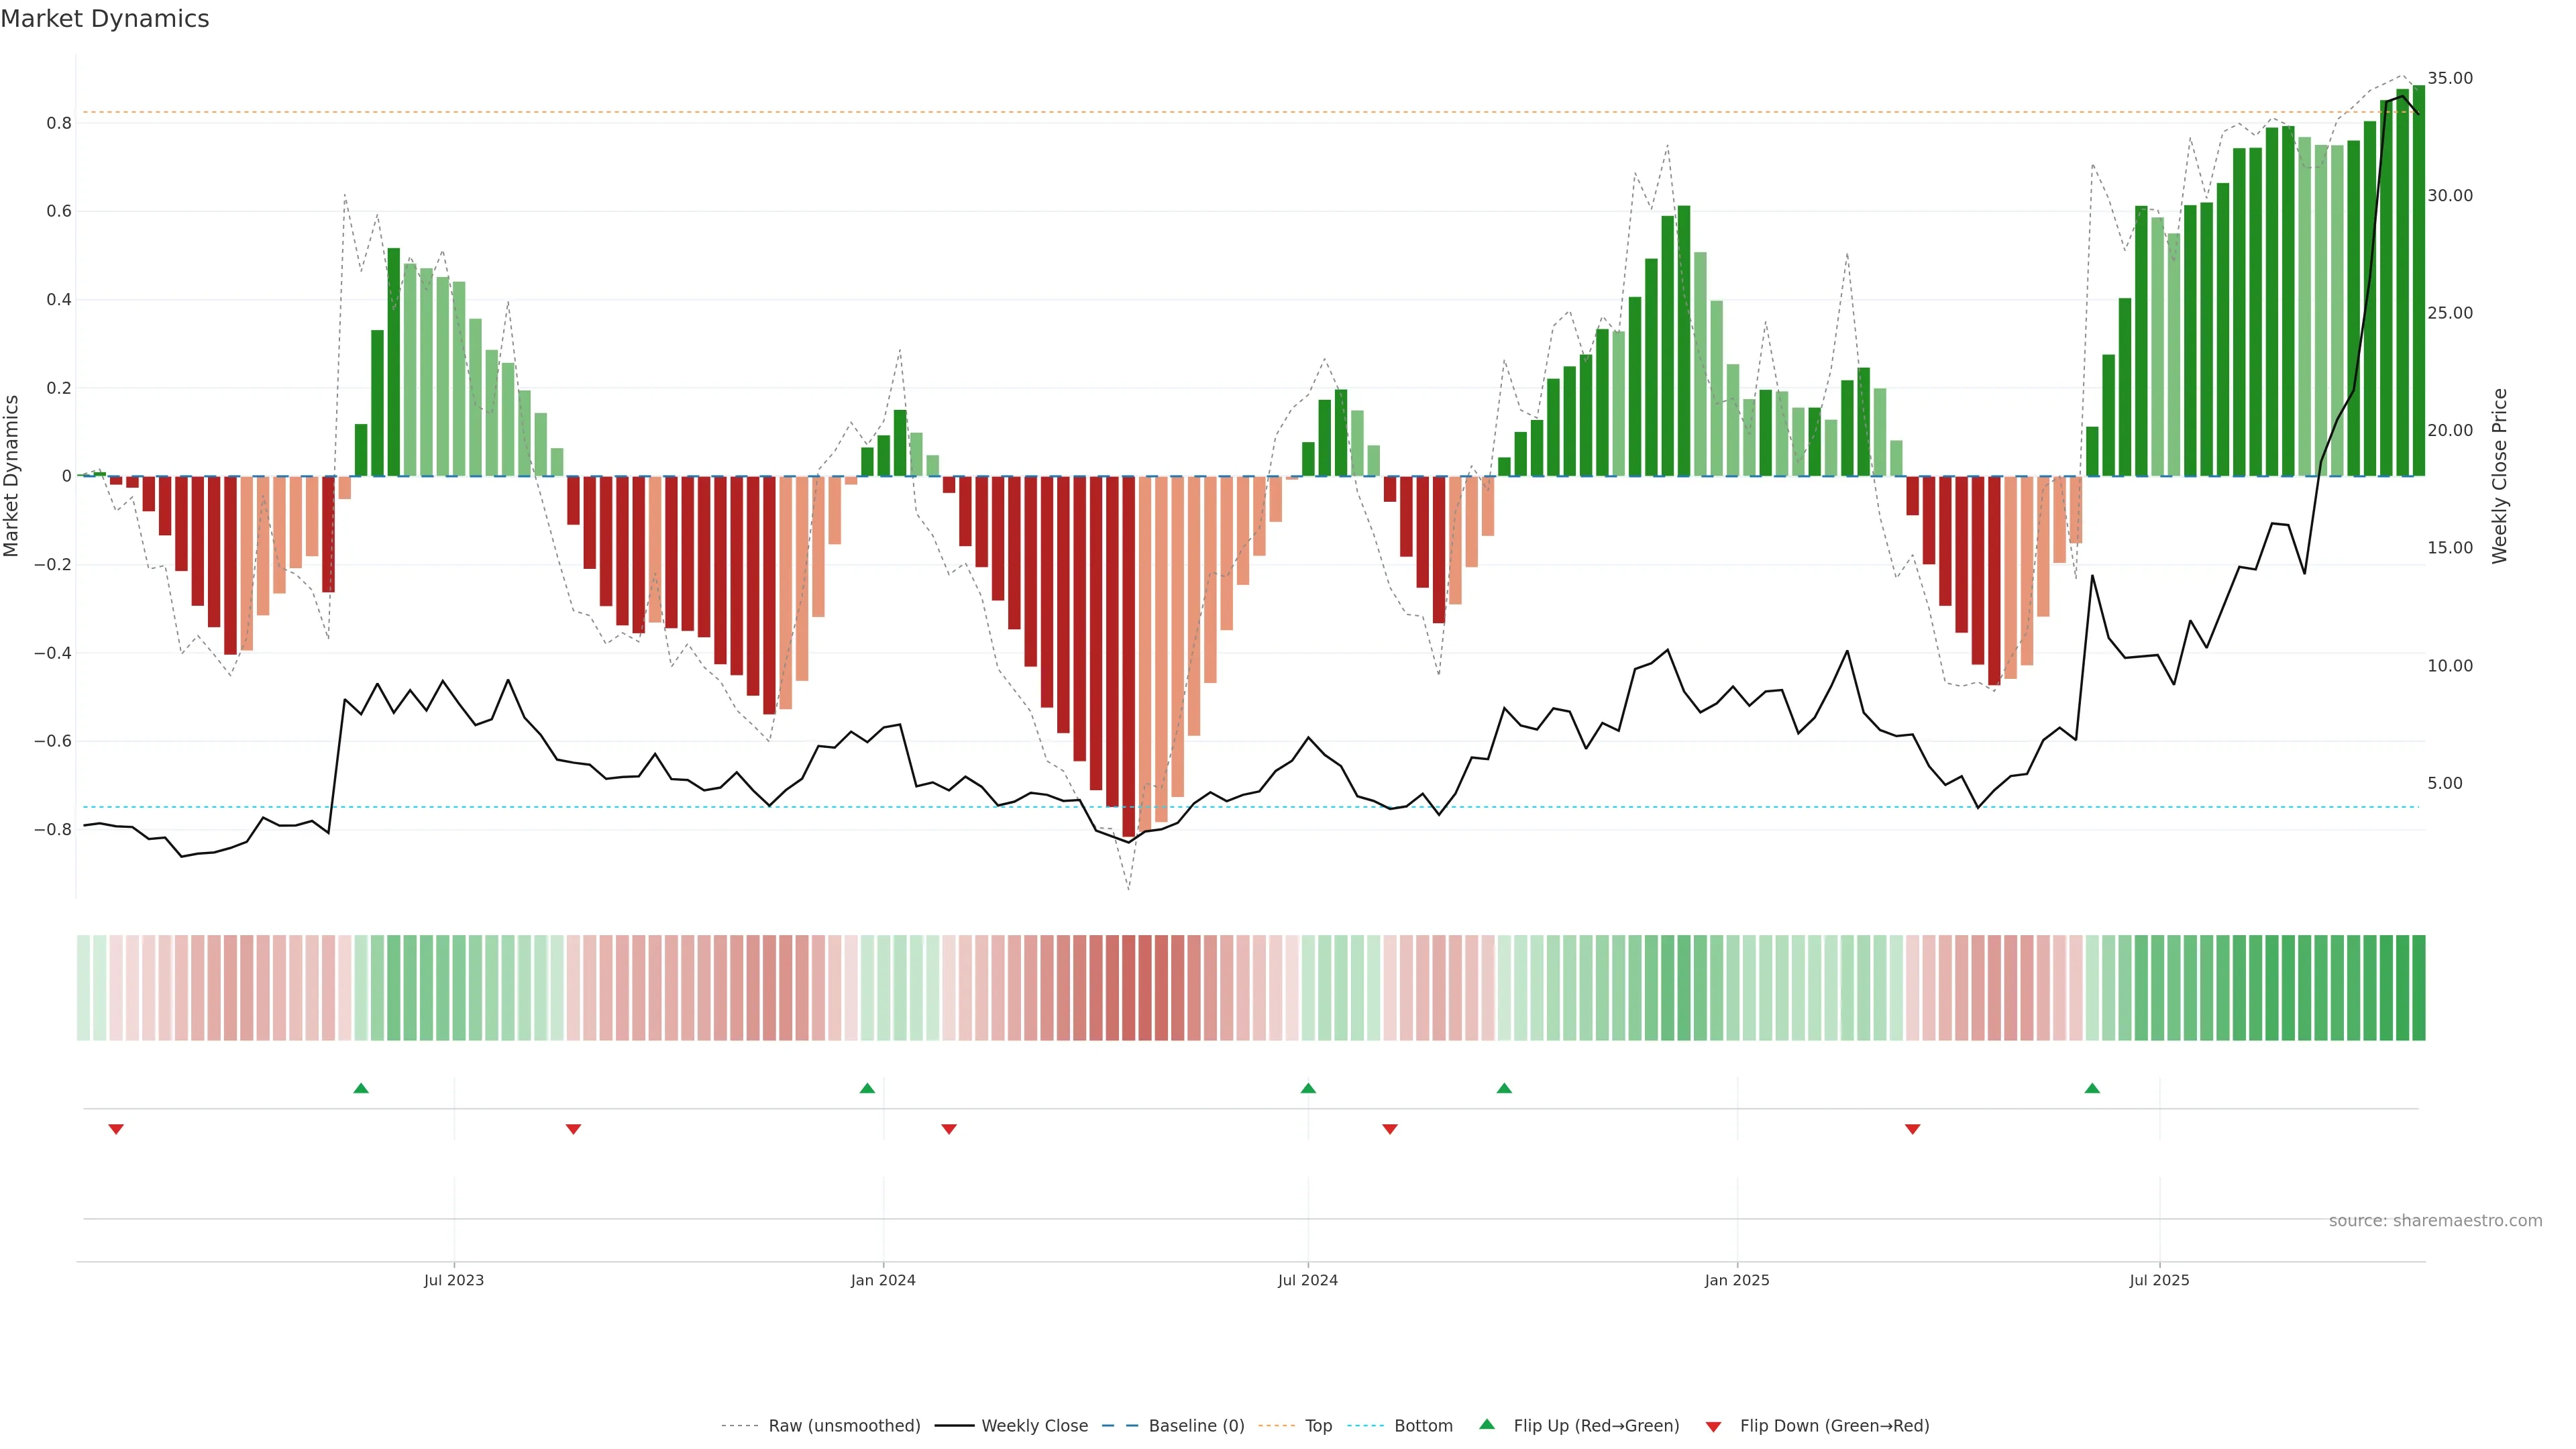
Task: Click the Jul 2023 x-axis label
Action: 454,1280
